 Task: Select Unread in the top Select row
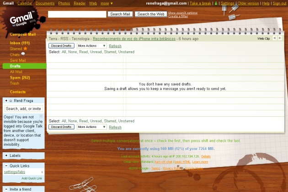click(96, 52)
